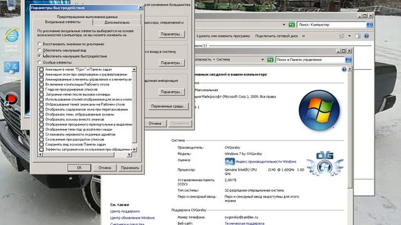This screenshot has height=225, width=401.
Task: Open the Windows Experience Index link
Action: pyautogui.click(x=266, y=162)
